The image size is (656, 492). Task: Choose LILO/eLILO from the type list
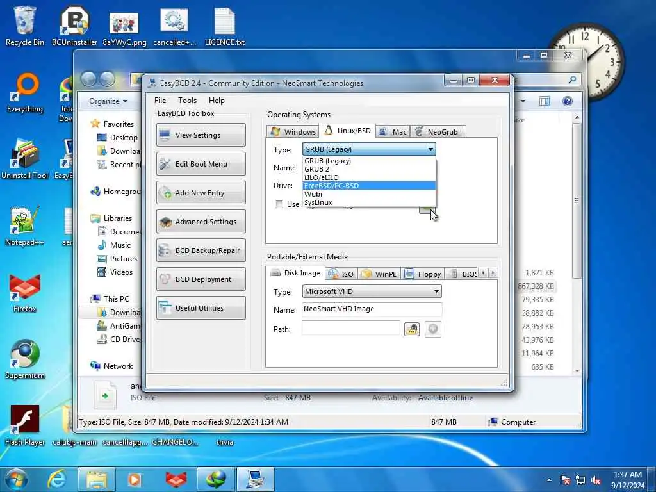tap(369, 177)
